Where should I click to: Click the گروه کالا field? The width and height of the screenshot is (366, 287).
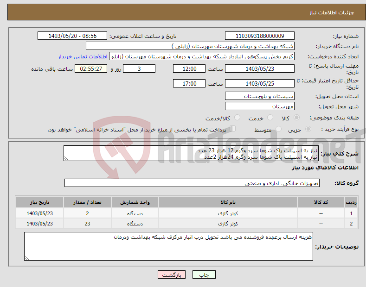point(192,183)
